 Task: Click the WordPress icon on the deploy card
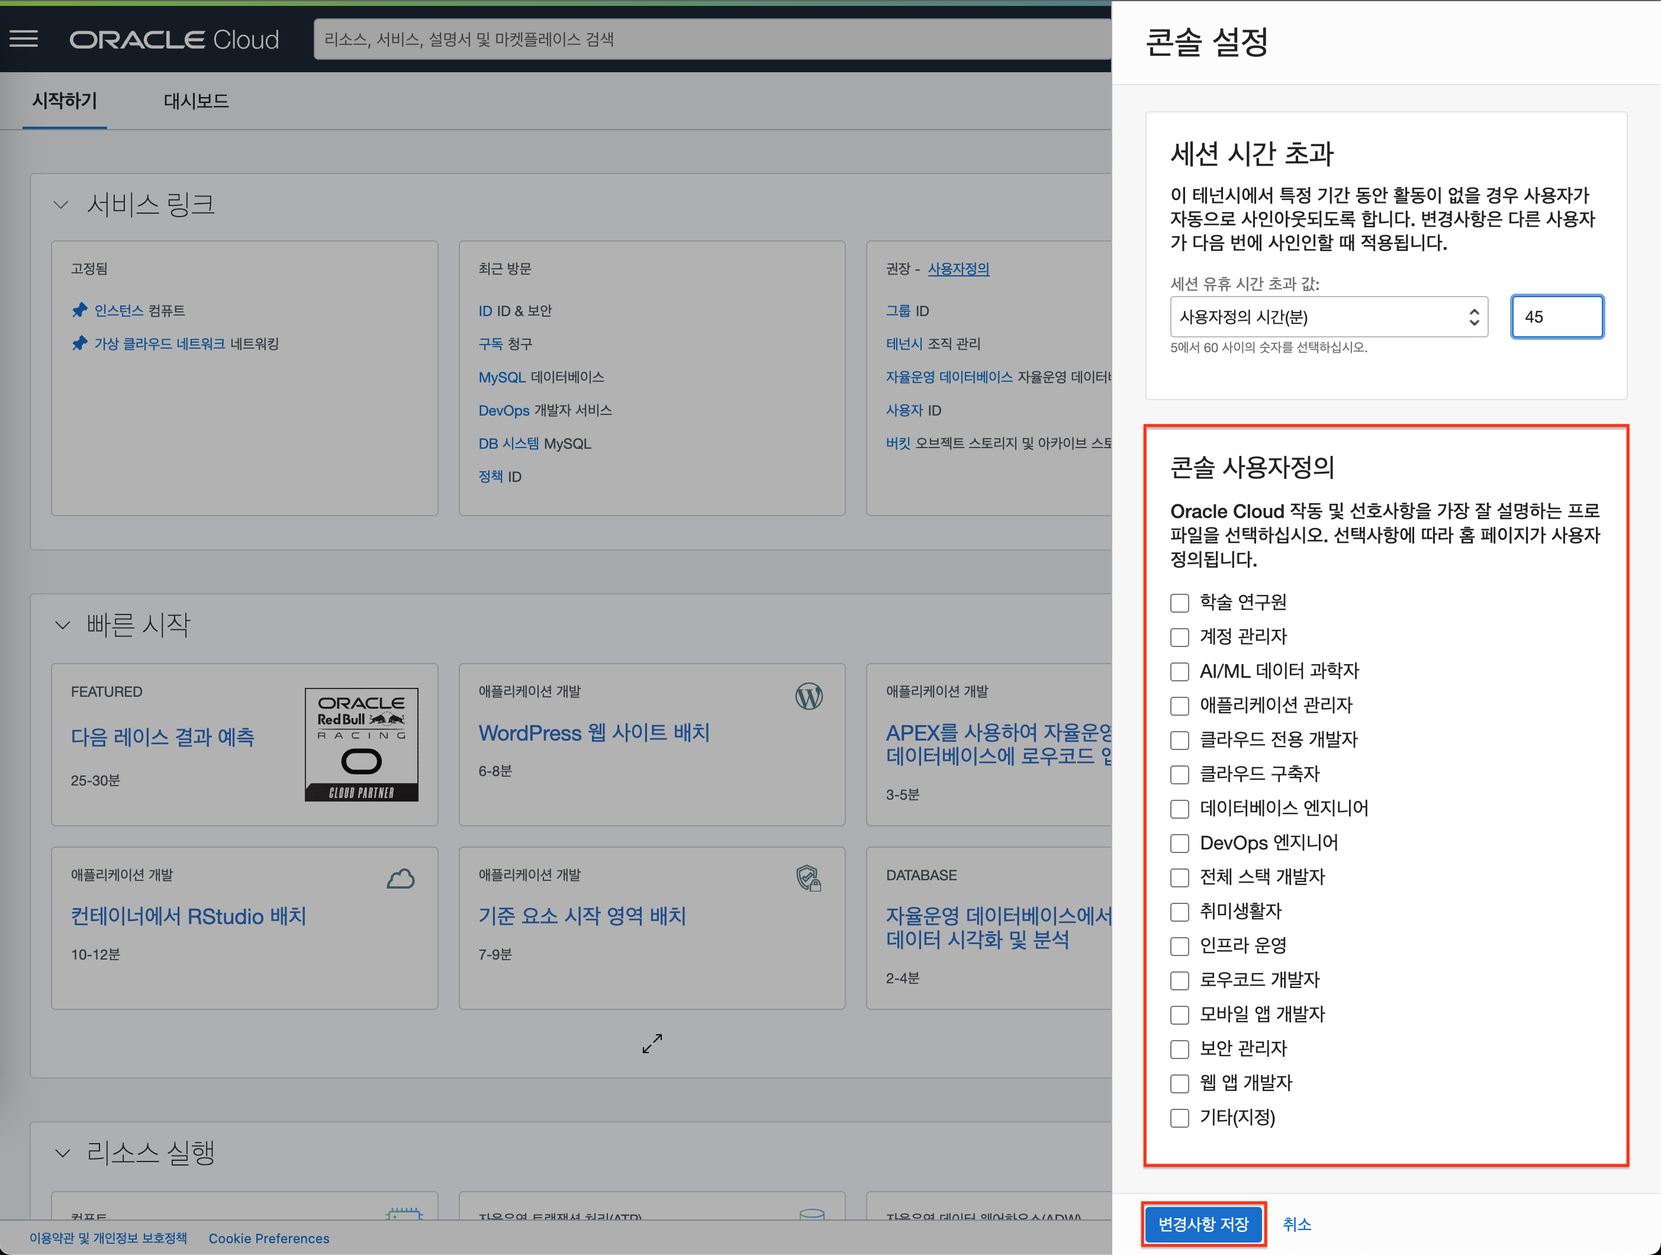pos(809,696)
